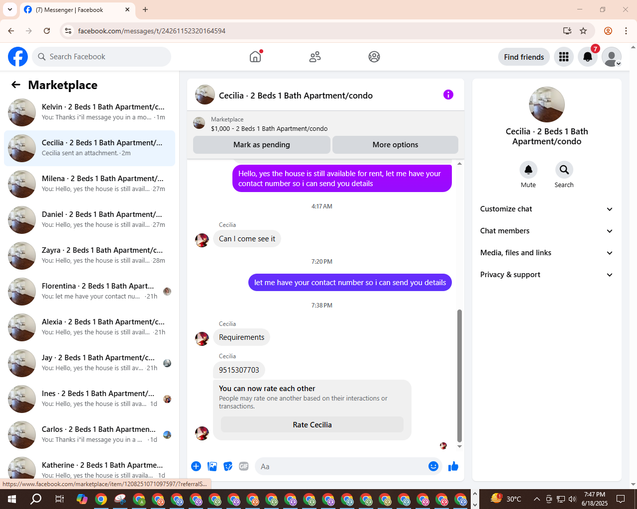Open conversation information icon
The height and width of the screenshot is (509, 637).
tap(448, 95)
